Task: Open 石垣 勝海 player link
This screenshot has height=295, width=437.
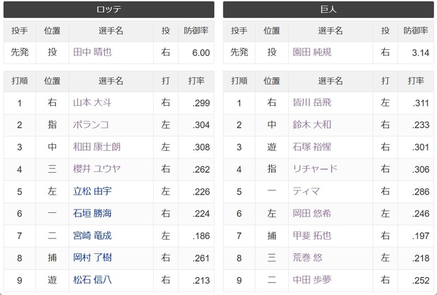Action: 92,213
